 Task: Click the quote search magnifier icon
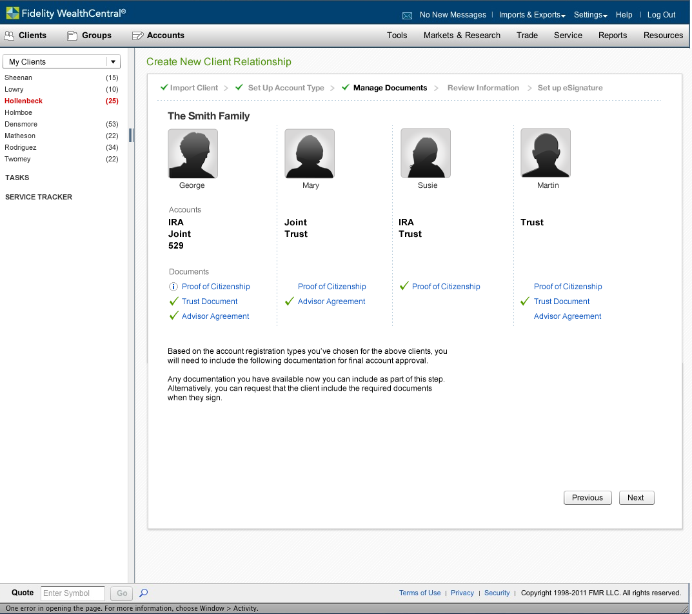pyautogui.click(x=144, y=593)
